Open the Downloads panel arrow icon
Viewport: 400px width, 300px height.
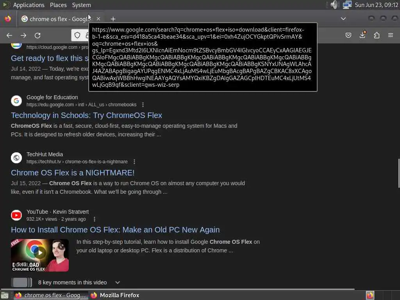(x=362, y=35)
